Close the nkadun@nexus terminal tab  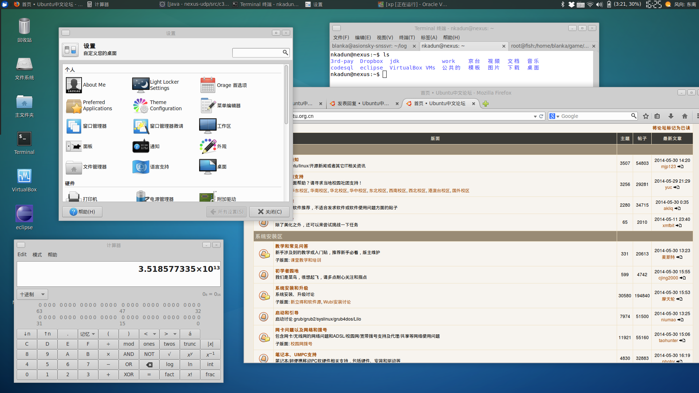pos(504,46)
